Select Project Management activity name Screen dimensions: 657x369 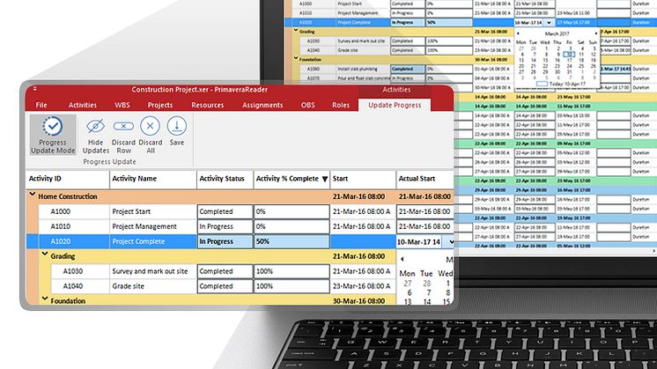tap(144, 226)
